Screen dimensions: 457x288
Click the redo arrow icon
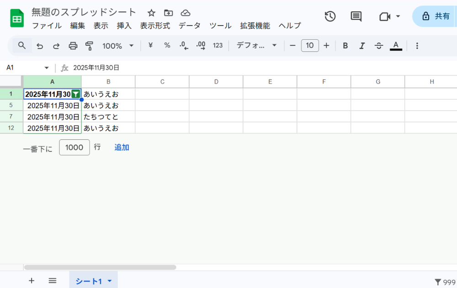56,46
